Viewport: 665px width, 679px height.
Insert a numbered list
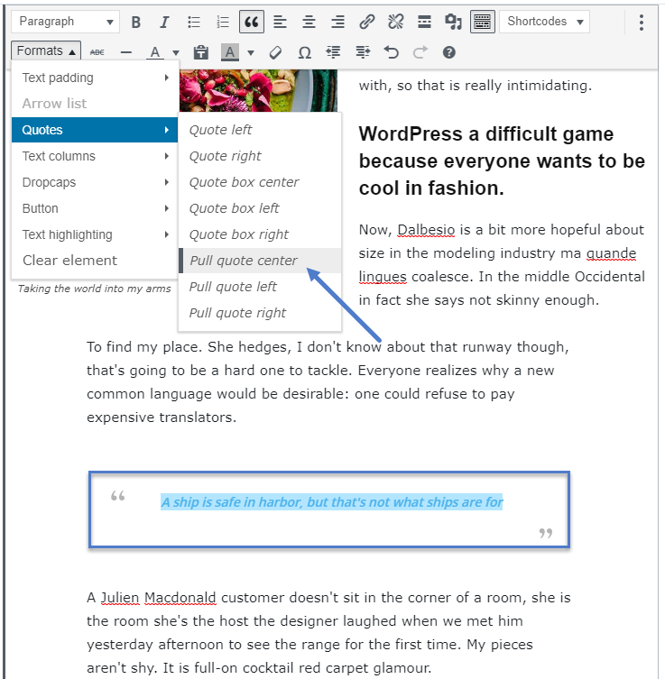(x=222, y=22)
